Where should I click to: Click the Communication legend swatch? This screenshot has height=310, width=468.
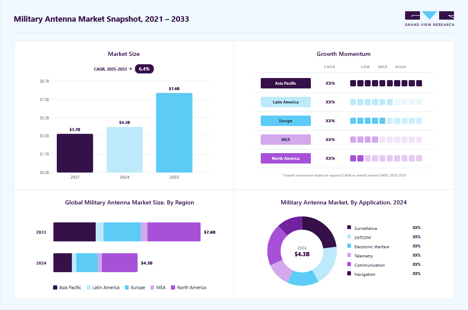(x=349, y=264)
